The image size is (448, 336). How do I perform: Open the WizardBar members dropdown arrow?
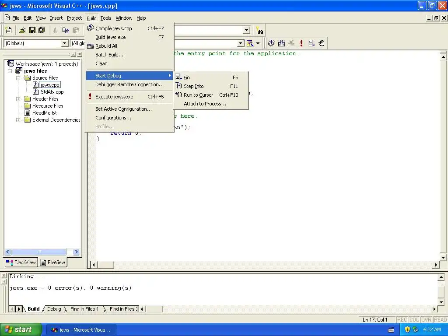coord(241,43)
